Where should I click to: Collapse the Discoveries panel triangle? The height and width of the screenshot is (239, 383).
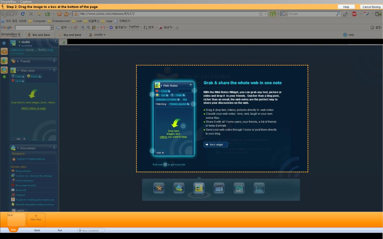click(x=18, y=148)
